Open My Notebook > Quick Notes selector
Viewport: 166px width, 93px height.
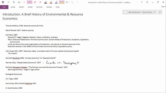[140, 12]
